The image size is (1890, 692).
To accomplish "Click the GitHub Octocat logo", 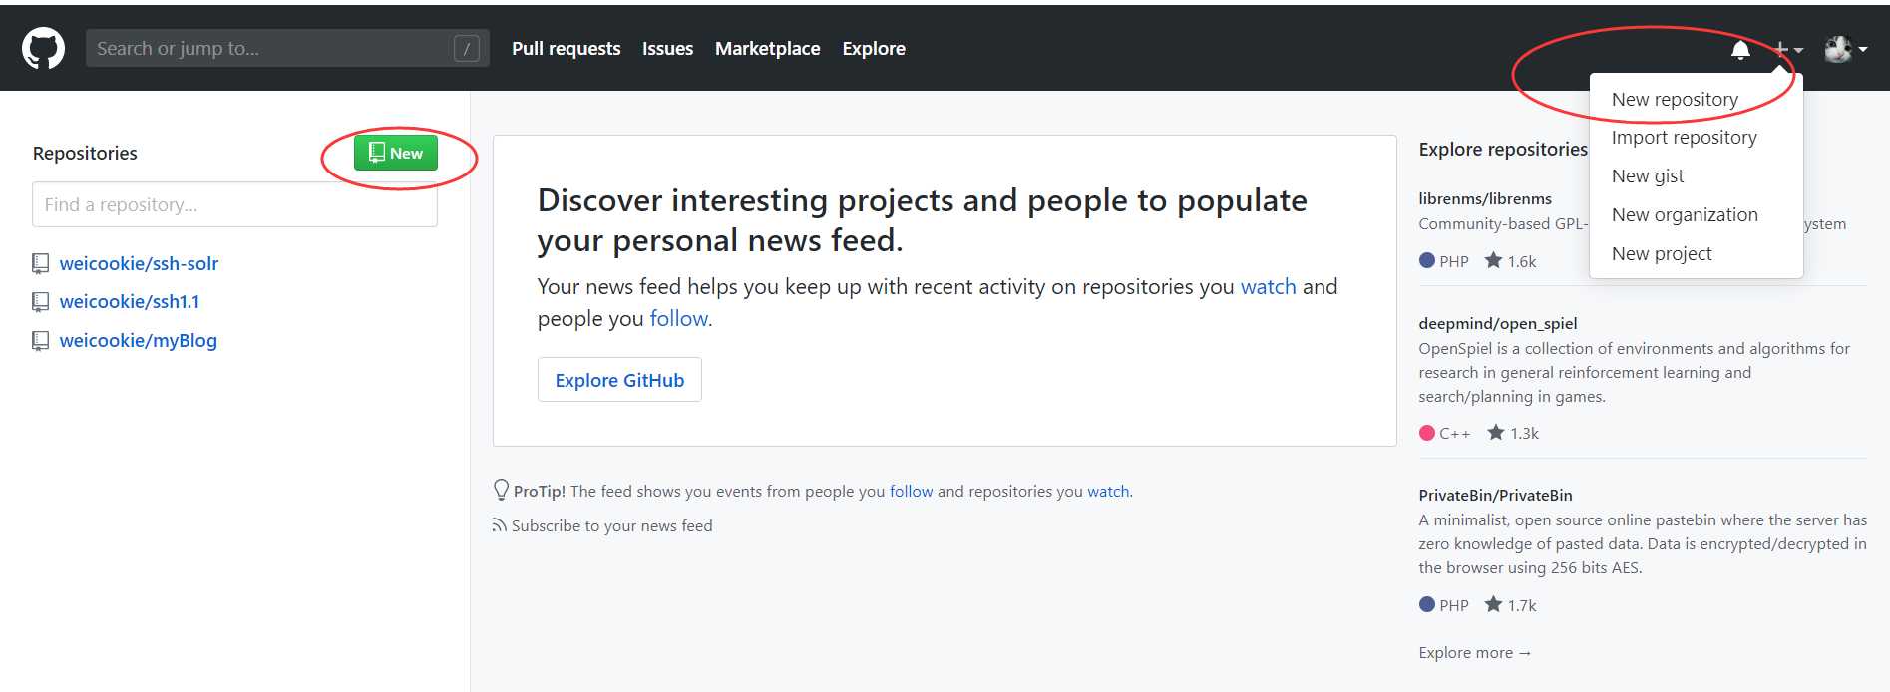I will [43, 48].
